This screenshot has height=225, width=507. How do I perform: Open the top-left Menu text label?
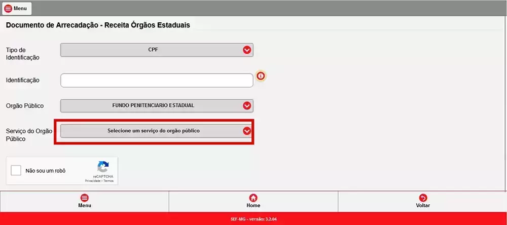click(20, 9)
